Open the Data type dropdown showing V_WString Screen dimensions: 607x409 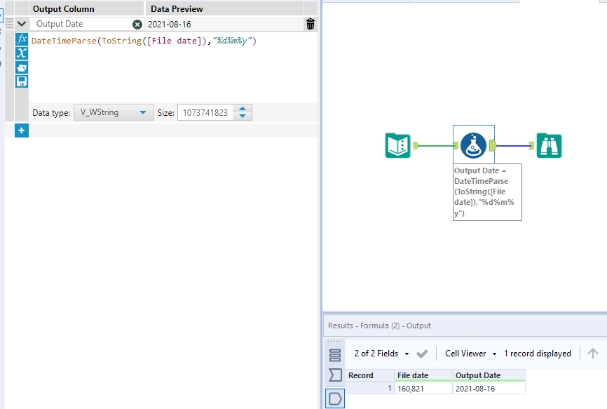click(113, 112)
